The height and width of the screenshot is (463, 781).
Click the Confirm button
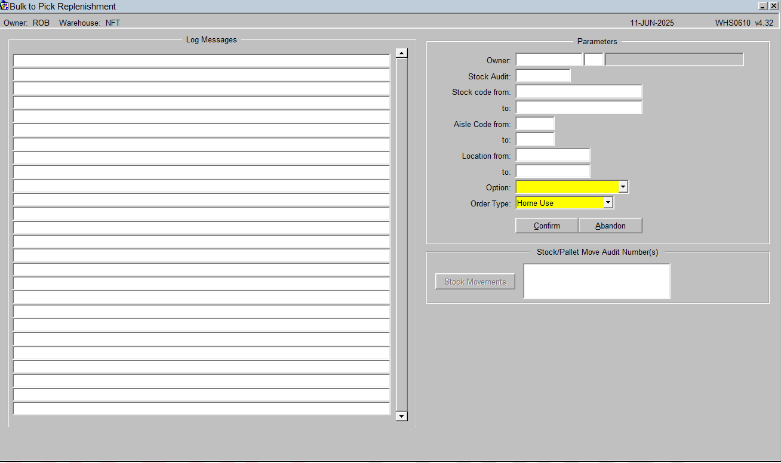tap(547, 226)
